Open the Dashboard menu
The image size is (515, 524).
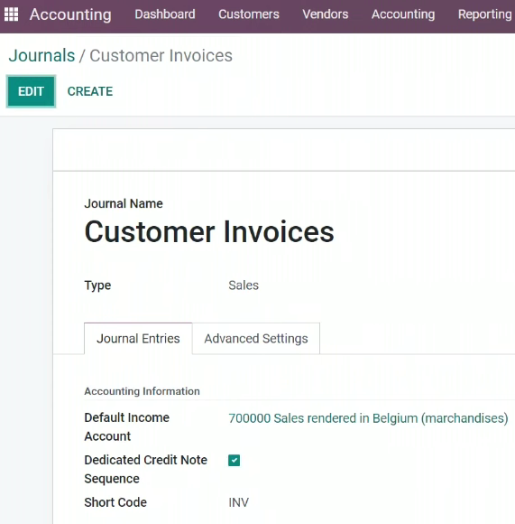(x=165, y=14)
